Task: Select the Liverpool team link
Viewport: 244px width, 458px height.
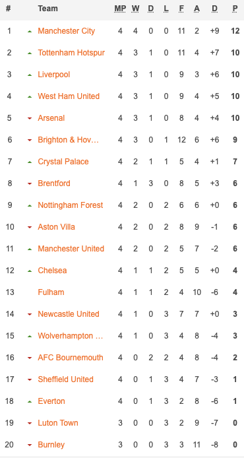Action: 54,75
